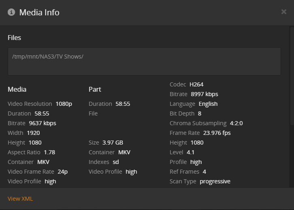Viewport: 294px width, 210px height.
Task: Select the 1080p video resolution value
Action: 64,104
